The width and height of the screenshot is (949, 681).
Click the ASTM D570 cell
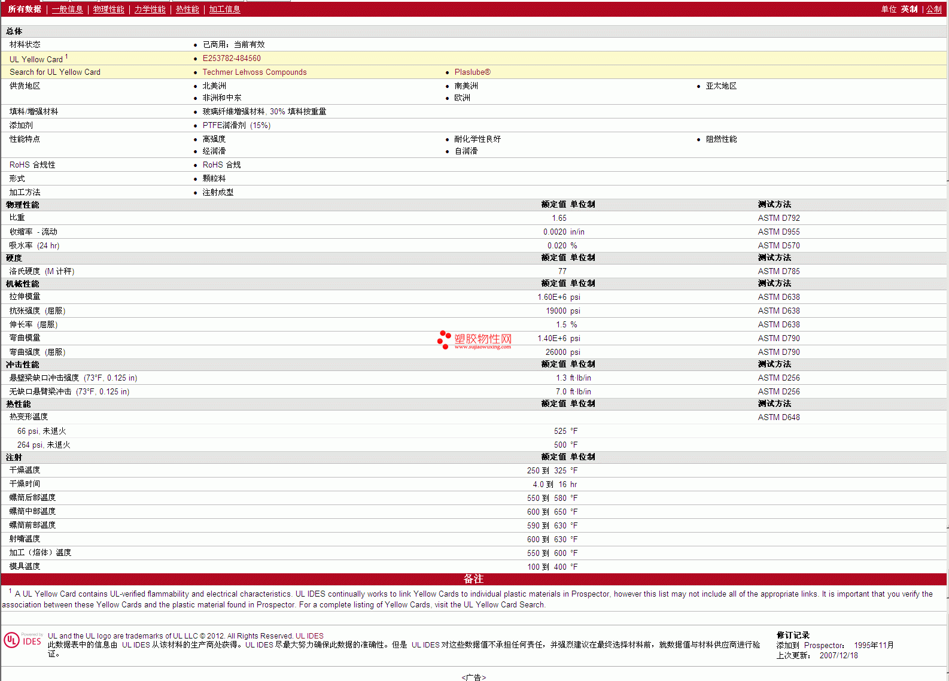779,246
